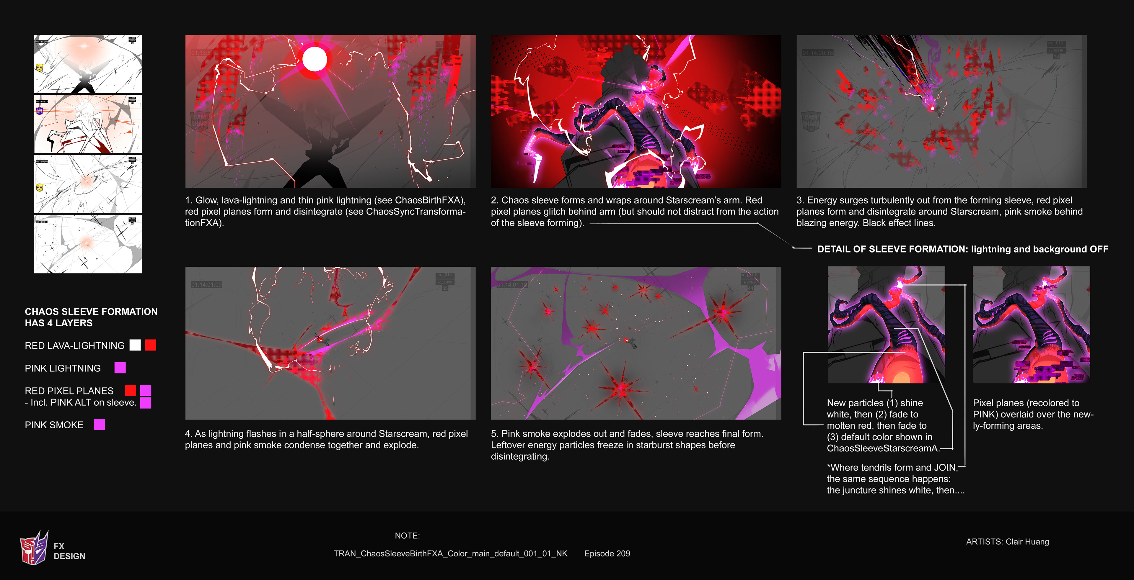Click the heading 'CHAOS SLEEVE FORMATION HAS 4 LAYERS'
The width and height of the screenshot is (1134, 580).
point(91,317)
